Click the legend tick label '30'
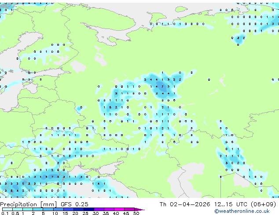The width and height of the screenshot is (279, 215). (x=95, y=213)
